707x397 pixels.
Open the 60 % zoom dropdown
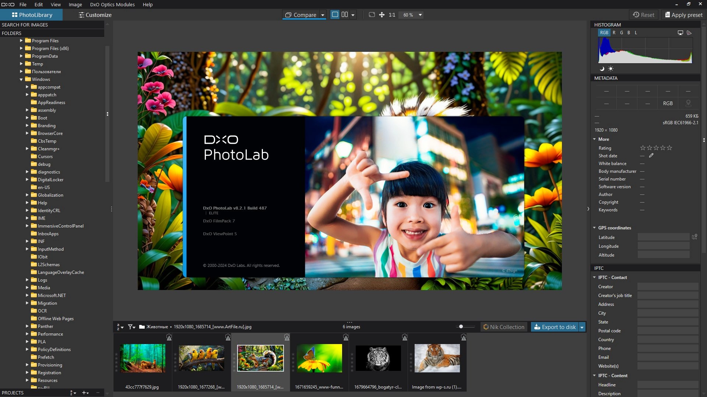[x=420, y=15]
